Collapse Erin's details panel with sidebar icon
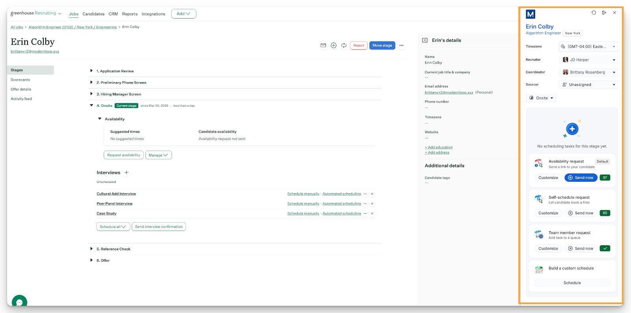The height and width of the screenshot is (313, 631). [425, 40]
